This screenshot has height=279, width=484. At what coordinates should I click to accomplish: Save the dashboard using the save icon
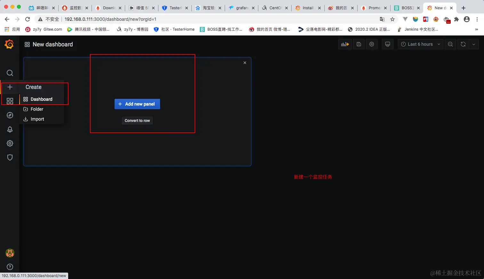click(359, 44)
